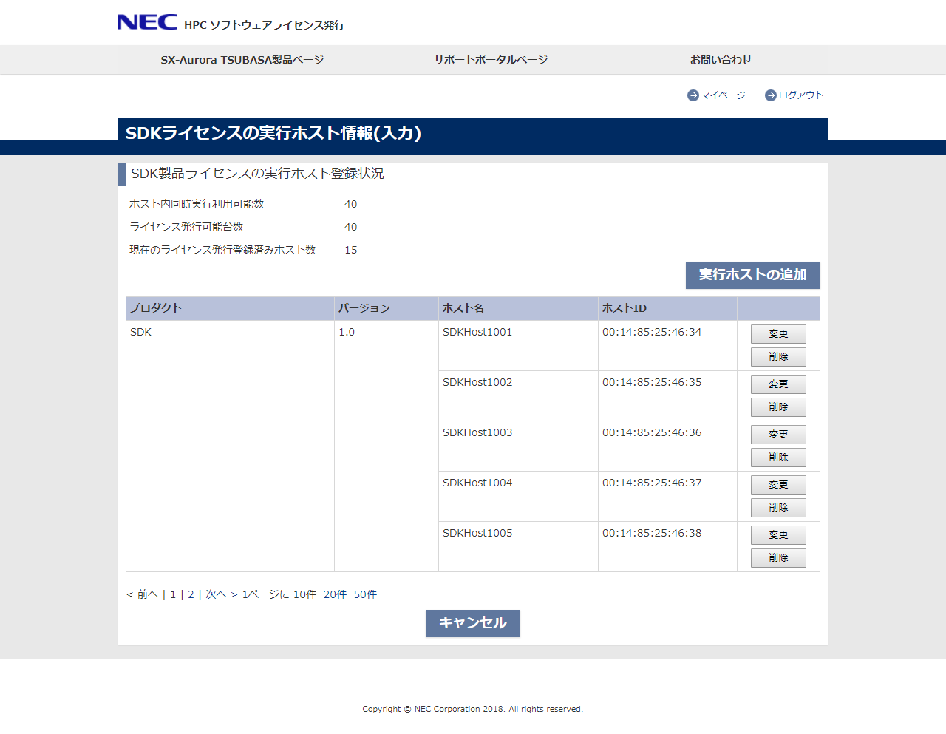Click the NEC copyright footer text
This screenshot has height=734, width=946.
coord(473,709)
